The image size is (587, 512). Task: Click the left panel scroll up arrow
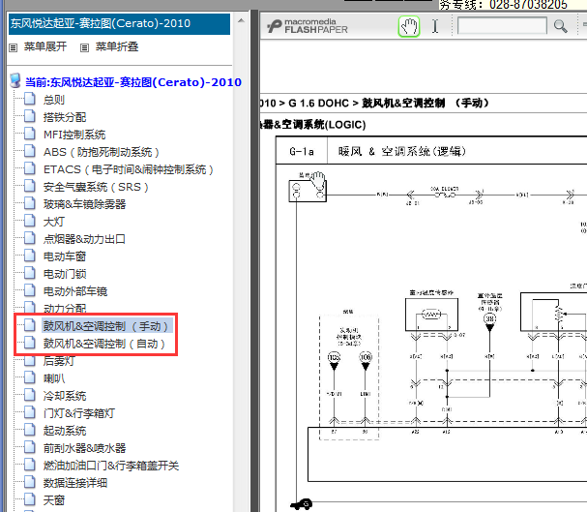coord(241,20)
